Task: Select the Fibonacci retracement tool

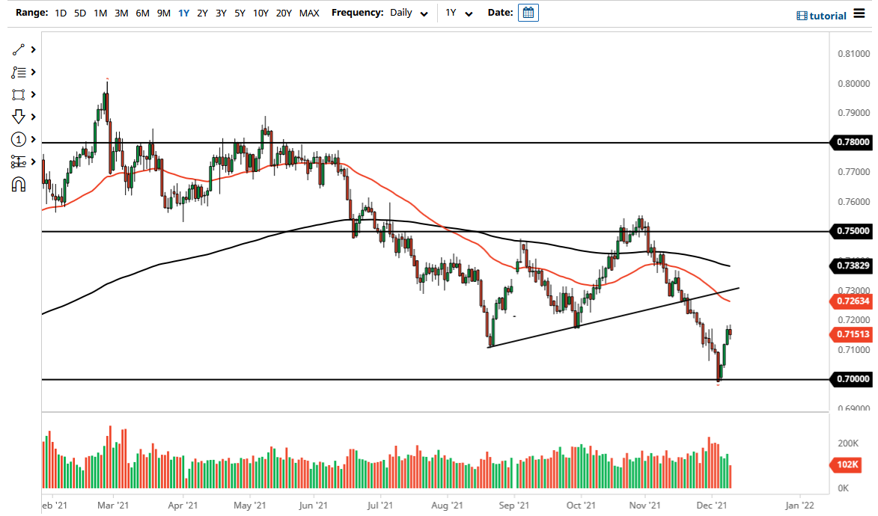Action: 20,72
